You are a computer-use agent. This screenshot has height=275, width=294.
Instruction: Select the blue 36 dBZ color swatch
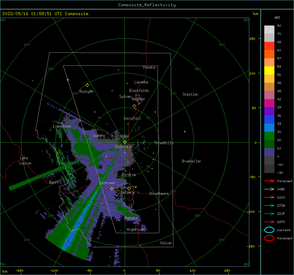click(x=269, y=119)
